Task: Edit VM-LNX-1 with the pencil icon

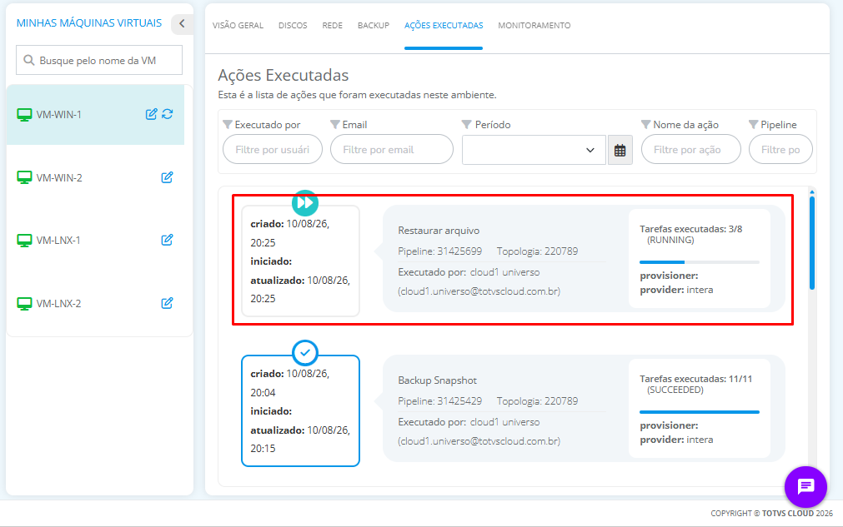Action: (168, 239)
